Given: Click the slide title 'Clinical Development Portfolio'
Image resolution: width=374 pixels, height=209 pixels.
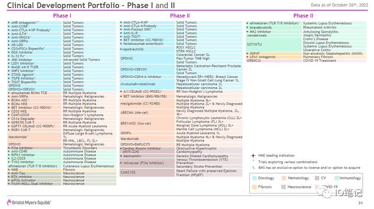Looking at the screenshot, I should coord(63,5).
